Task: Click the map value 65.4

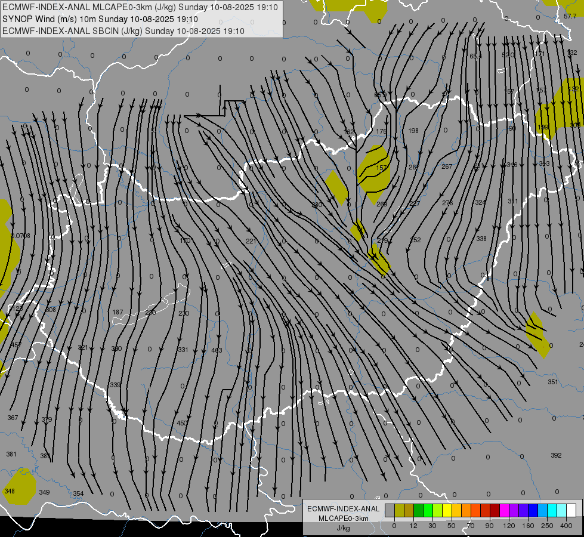Action: pos(475,56)
